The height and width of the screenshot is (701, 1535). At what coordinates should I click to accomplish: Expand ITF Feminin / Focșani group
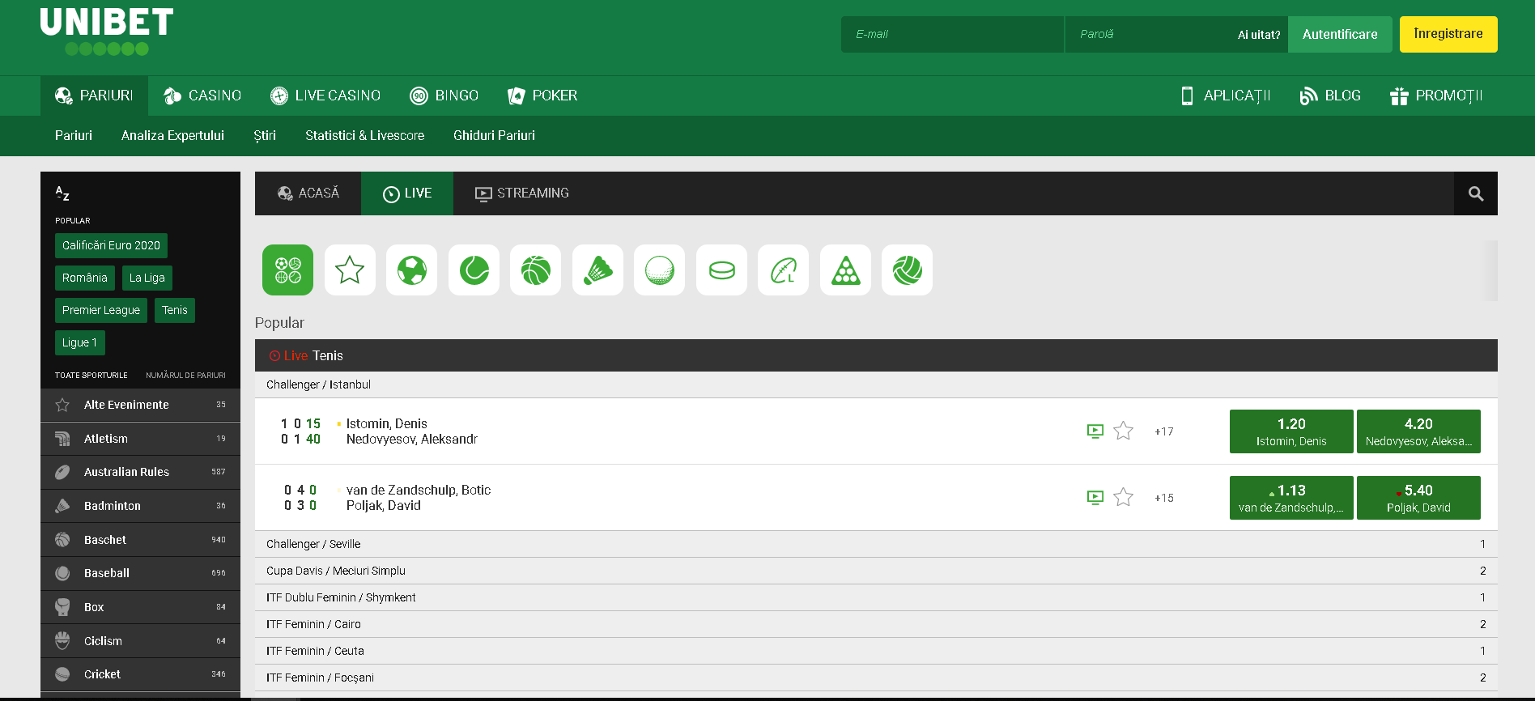[x=876, y=678]
